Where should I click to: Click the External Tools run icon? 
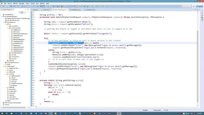[62, 6]
